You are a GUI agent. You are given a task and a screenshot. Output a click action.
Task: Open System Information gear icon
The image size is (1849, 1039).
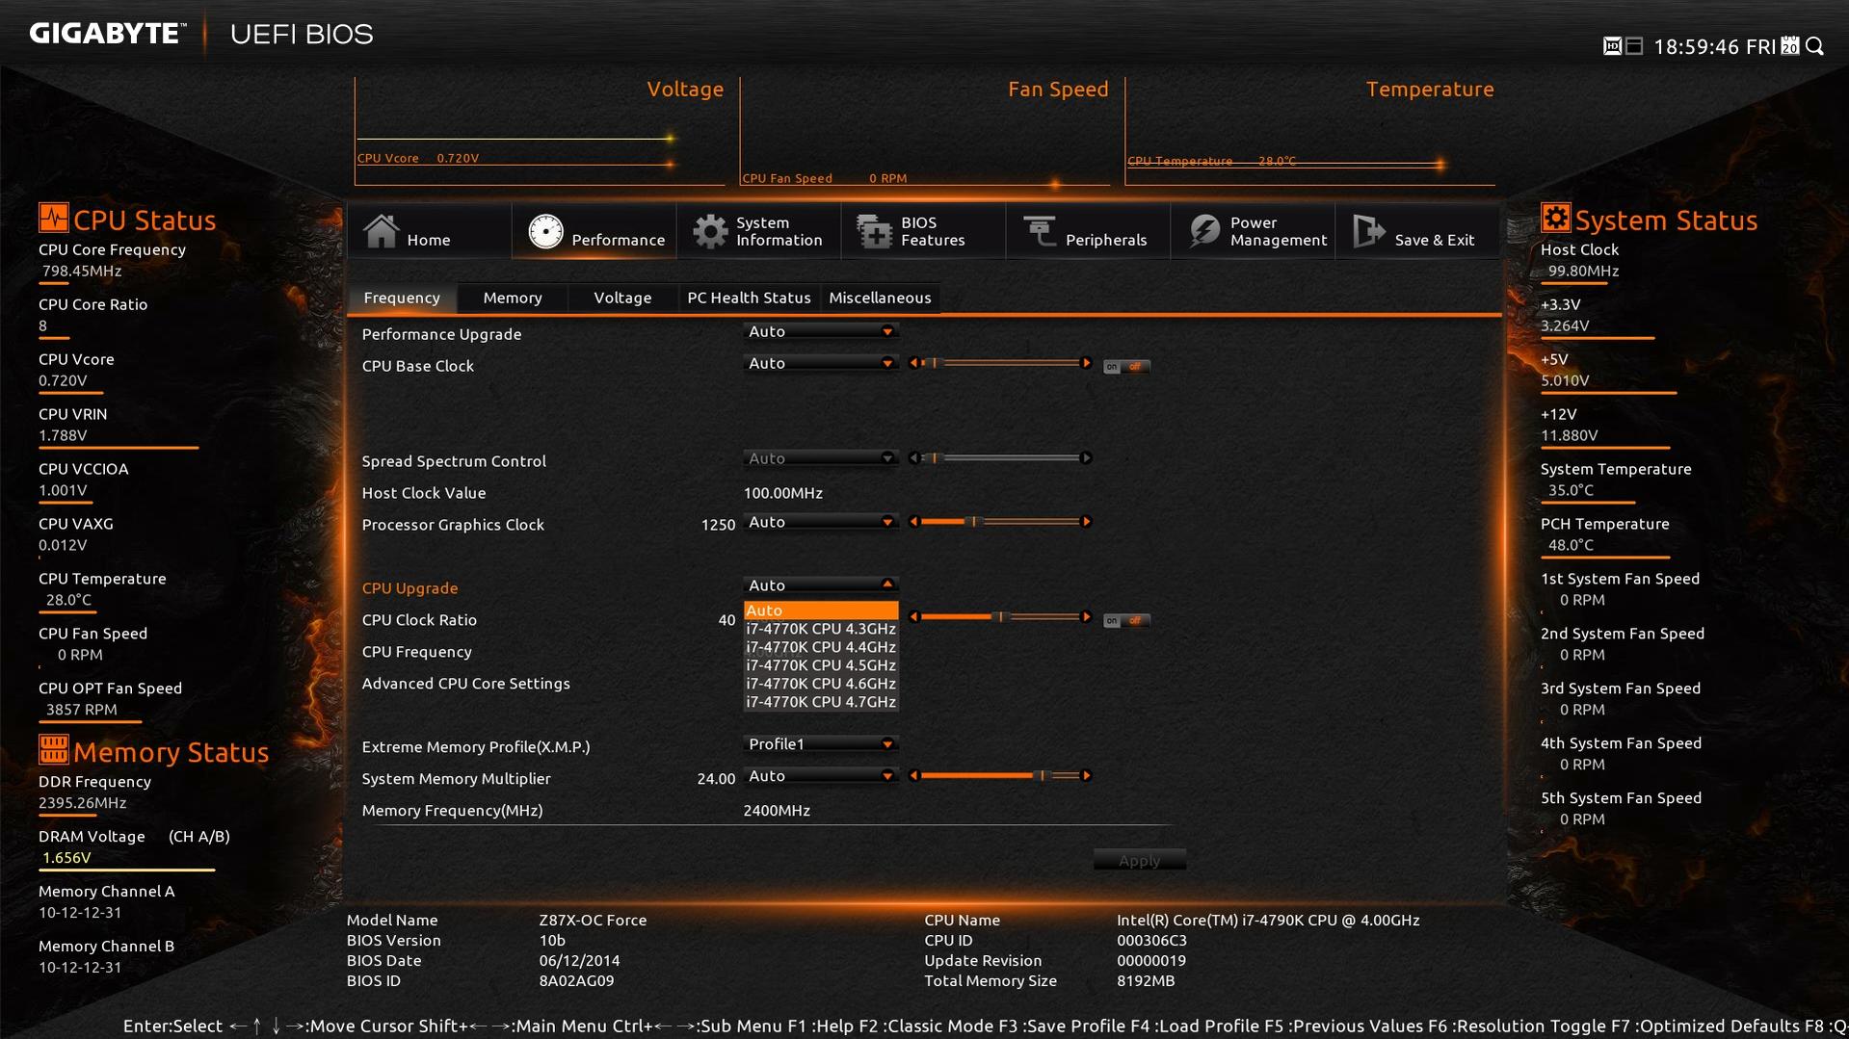coord(710,231)
